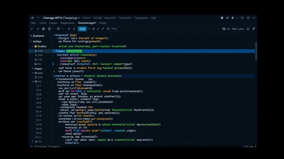The image size is (284, 159).
Task: Collapse the fold arrow on the highlighted code line
Action: [x=54, y=51]
